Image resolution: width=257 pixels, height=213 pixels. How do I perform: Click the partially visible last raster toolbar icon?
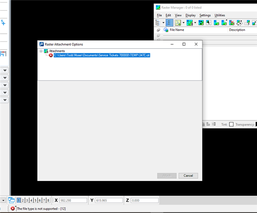254,23
